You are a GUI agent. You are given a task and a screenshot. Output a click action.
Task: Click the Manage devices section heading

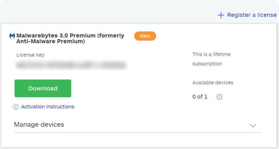[x=39, y=125]
